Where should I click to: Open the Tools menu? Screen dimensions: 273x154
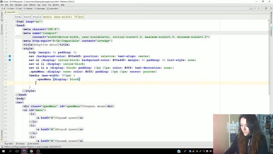point(44,5)
